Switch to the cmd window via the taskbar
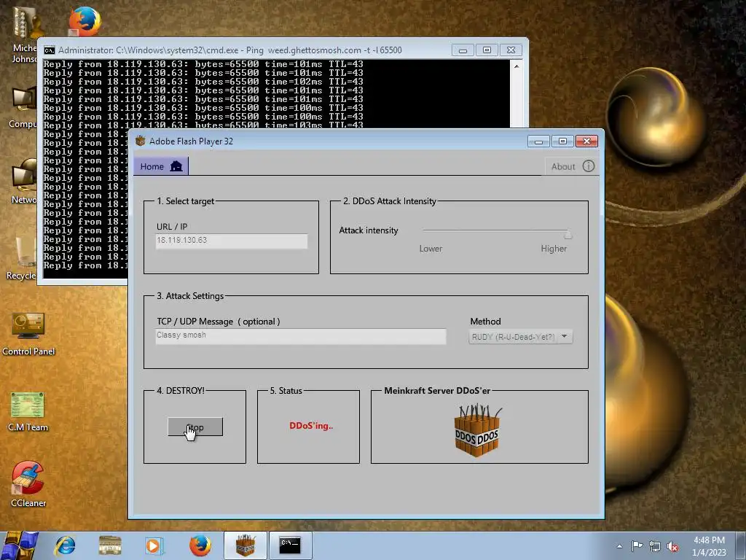 tap(290, 545)
